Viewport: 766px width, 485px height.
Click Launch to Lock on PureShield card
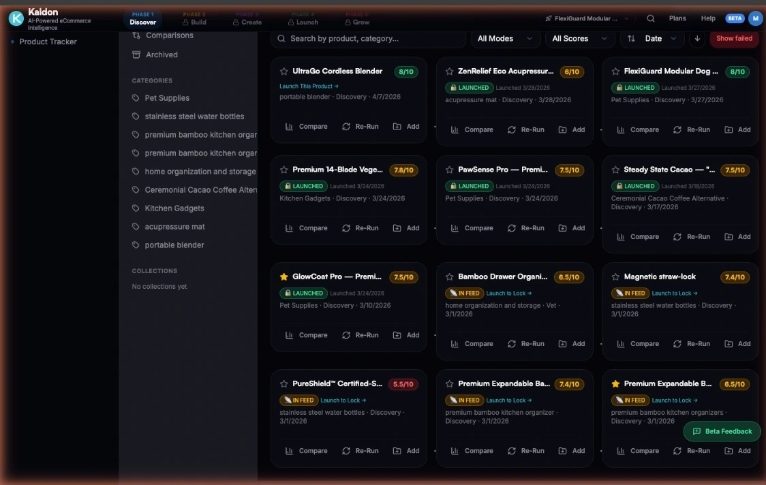point(343,401)
